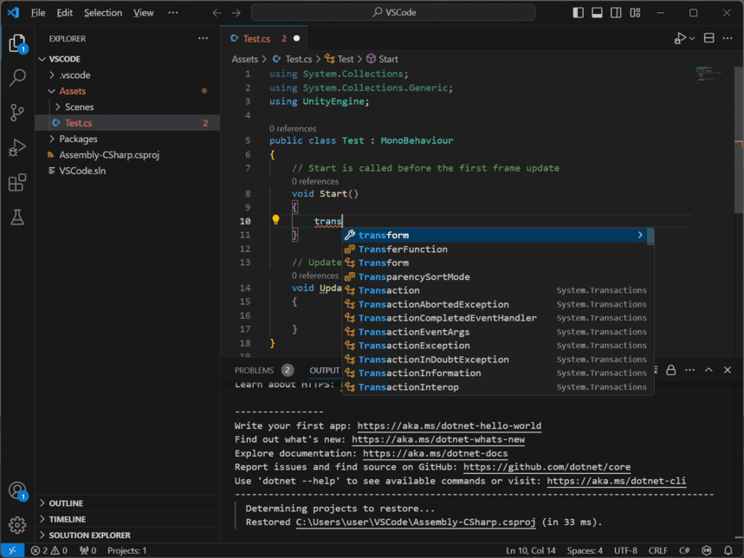The image size is (744, 558).
Task: Click the ports forwarded status item
Action: 88,550
